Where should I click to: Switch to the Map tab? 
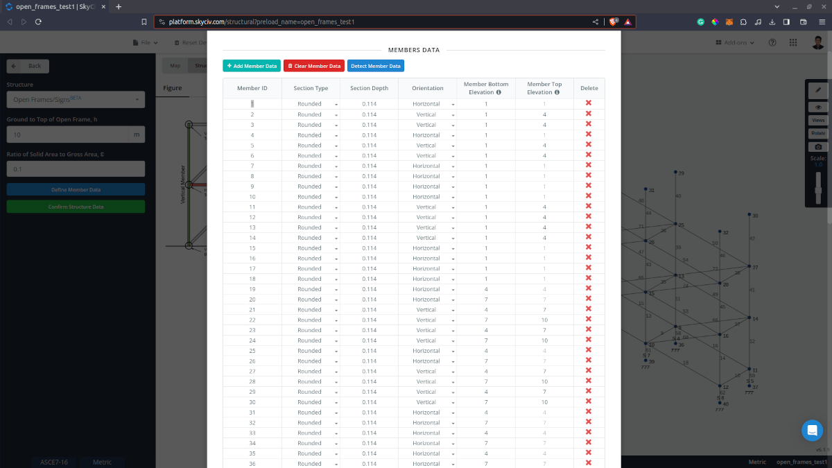point(174,65)
